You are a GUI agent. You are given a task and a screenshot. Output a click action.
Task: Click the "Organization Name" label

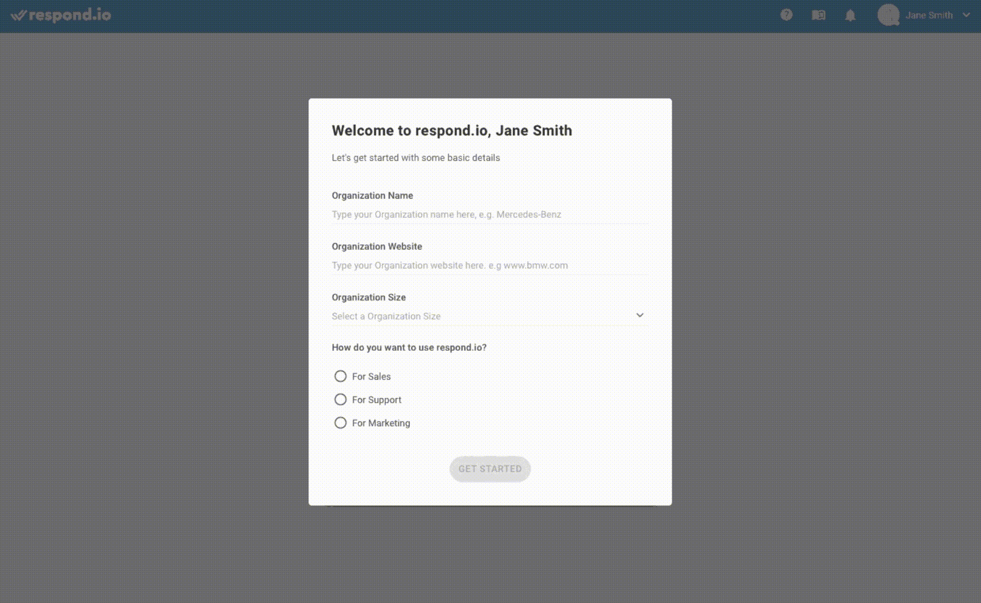[x=372, y=195]
